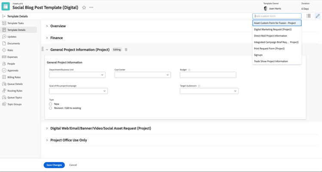Open the list view icon beside custom form field
This screenshot has width=322, height=172.
(x=308, y=16)
